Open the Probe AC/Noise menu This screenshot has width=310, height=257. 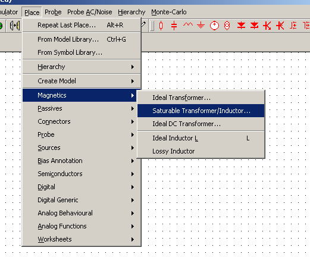[90, 12]
